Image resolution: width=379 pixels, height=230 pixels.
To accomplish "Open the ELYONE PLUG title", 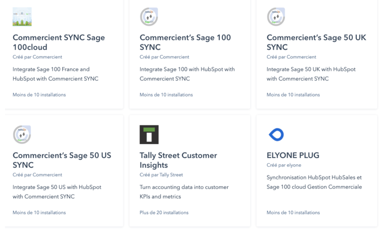I will [293, 155].
